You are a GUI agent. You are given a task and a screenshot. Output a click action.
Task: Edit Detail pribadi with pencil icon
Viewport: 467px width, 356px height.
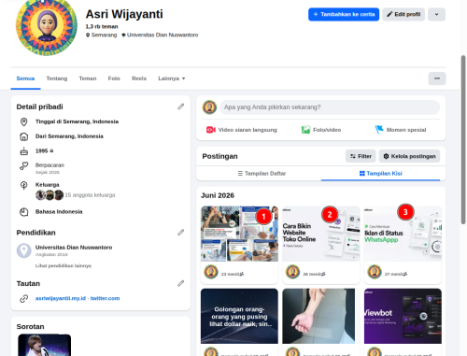coord(181,107)
